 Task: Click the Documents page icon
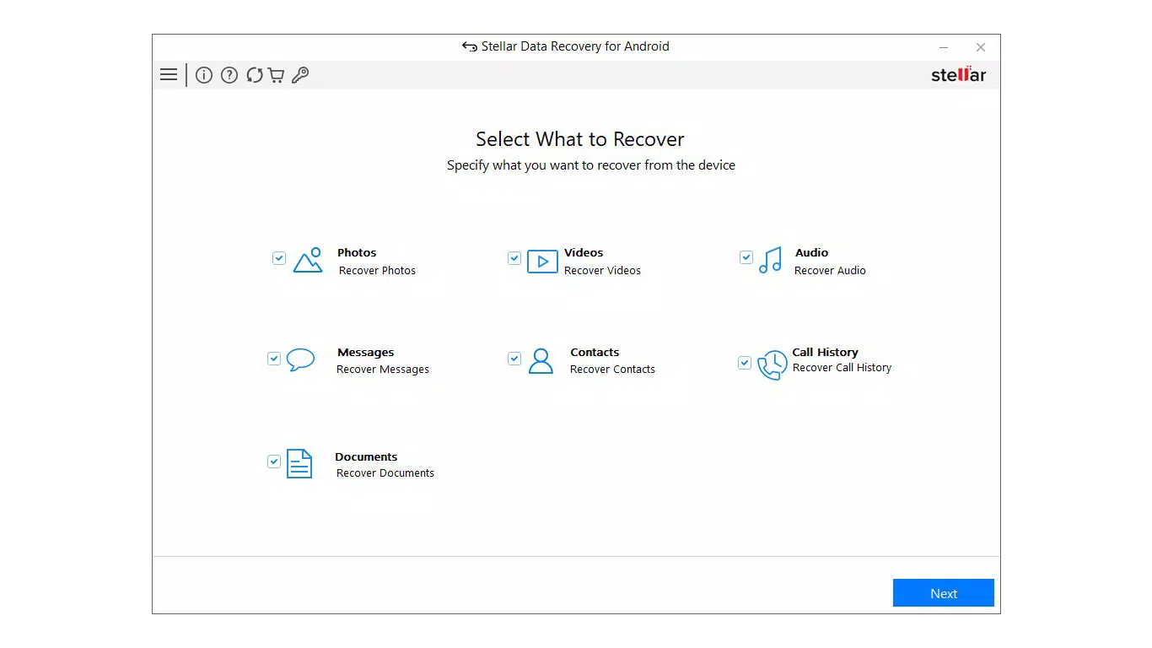[x=299, y=463]
